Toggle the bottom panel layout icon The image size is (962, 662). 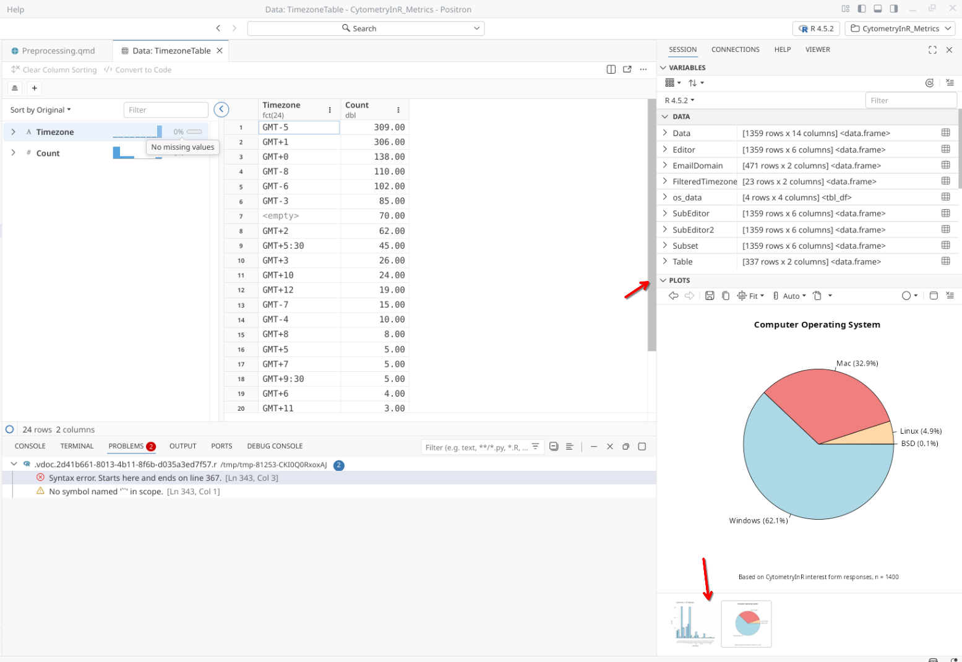click(x=877, y=9)
